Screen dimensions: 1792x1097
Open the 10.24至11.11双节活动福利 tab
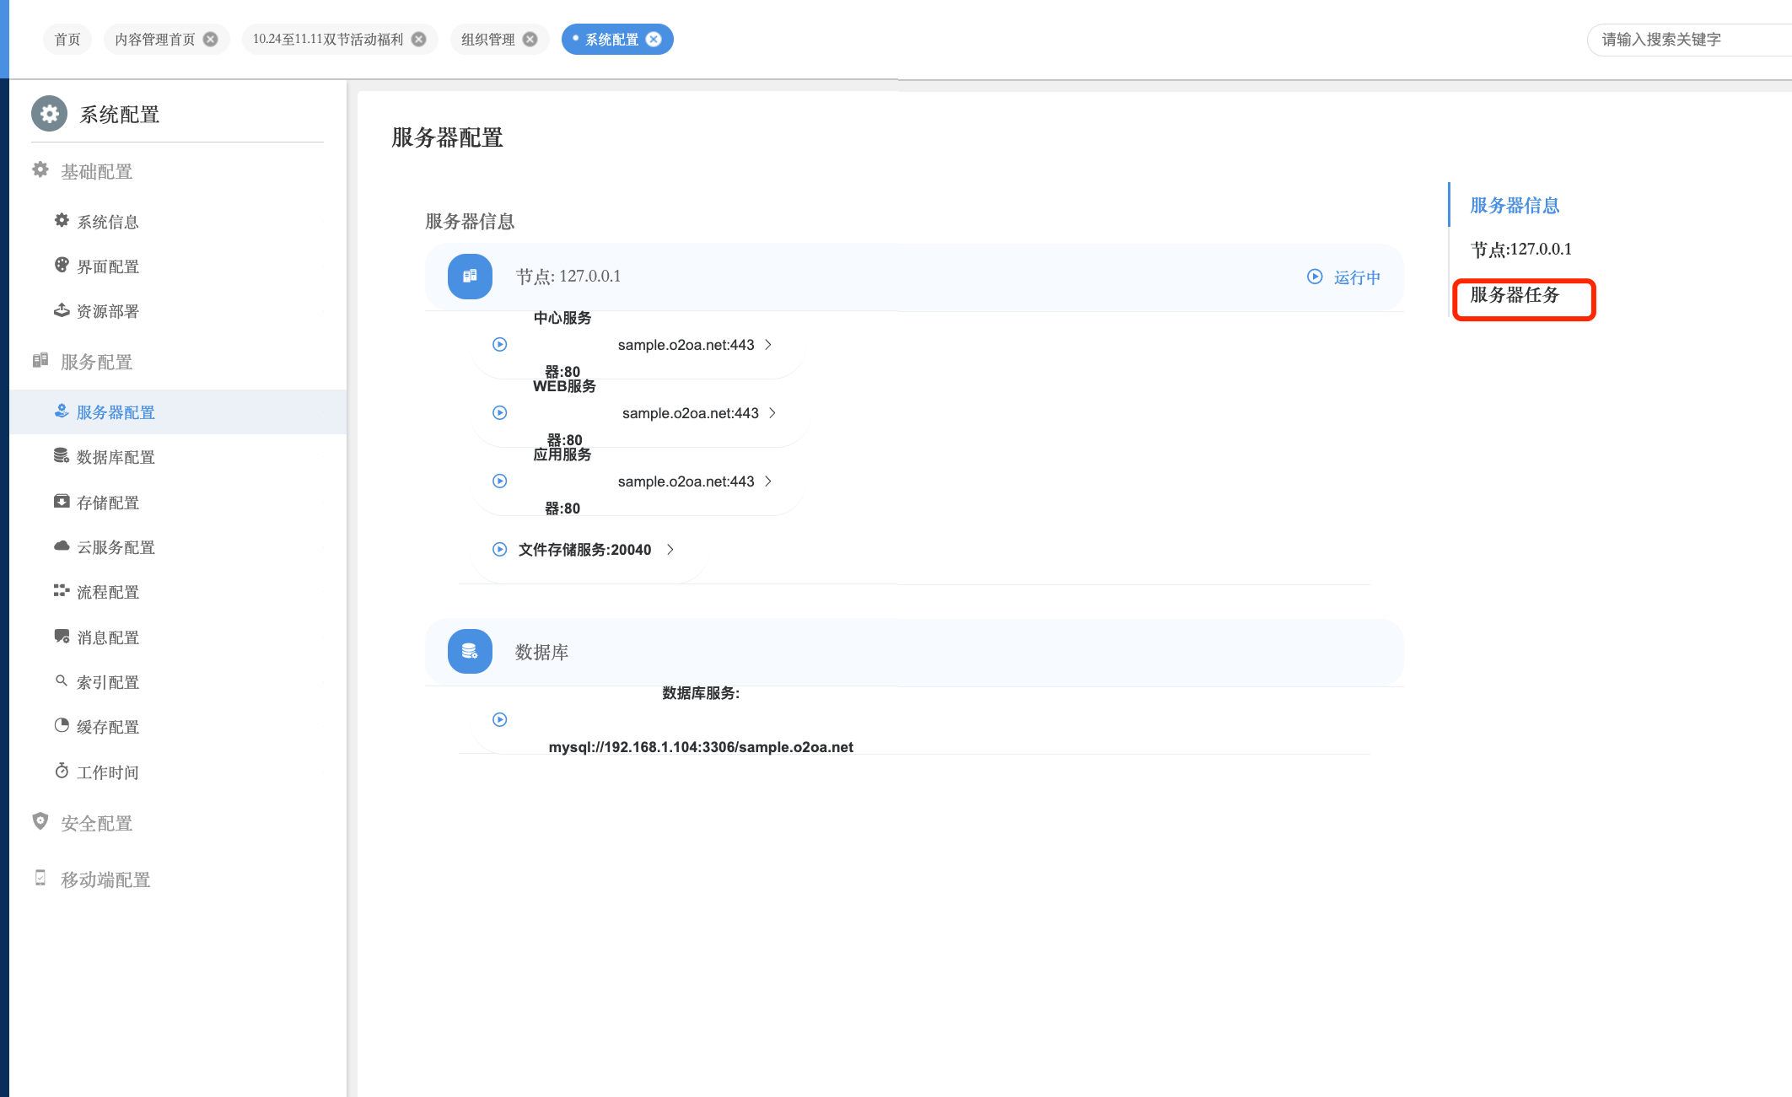coord(327,40)
